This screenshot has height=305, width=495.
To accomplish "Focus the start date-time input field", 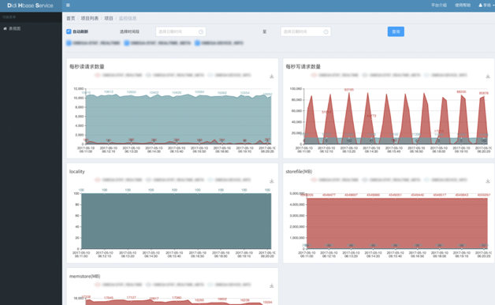I will point(181,32).
